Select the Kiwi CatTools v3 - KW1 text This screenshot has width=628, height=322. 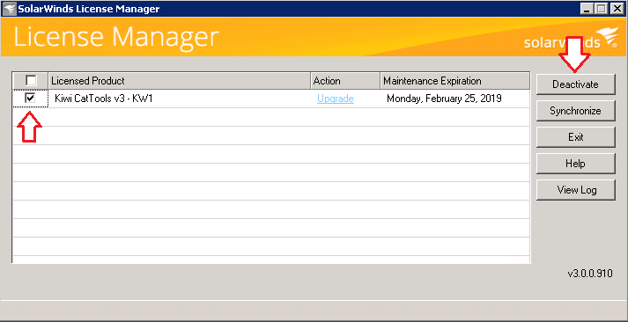tap(104, 99)
